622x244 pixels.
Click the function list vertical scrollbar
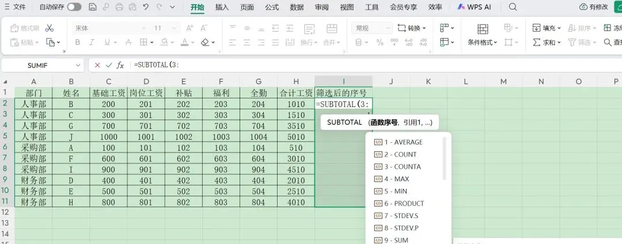point(445,158)
